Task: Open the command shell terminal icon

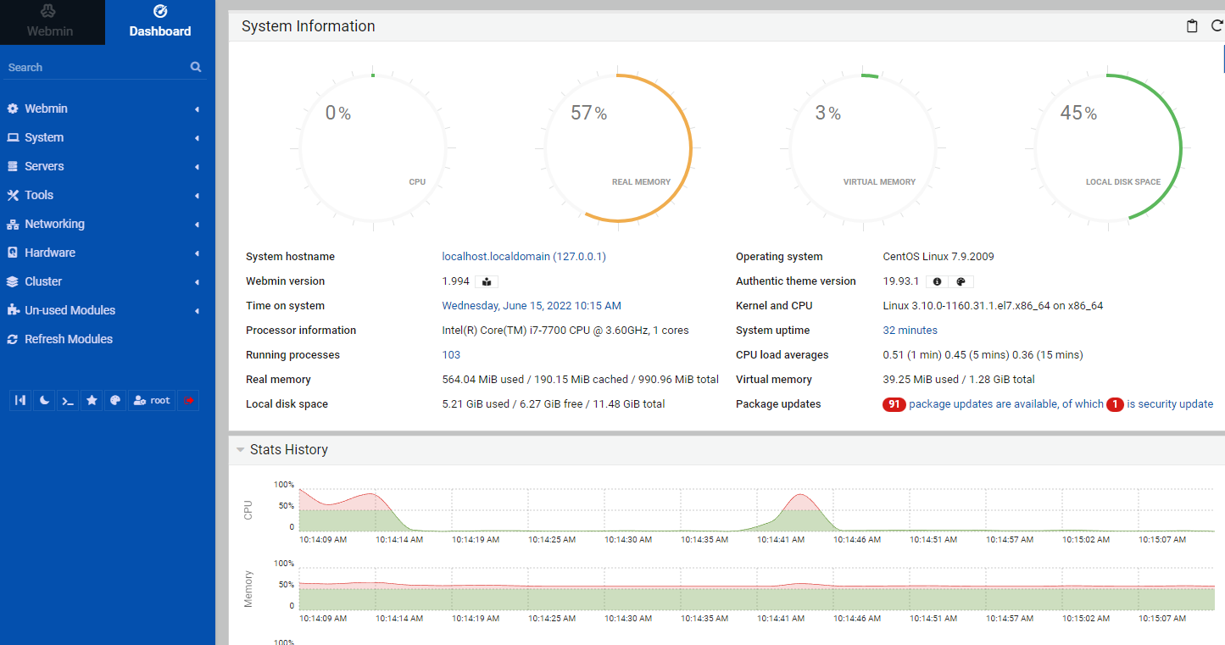Action: click(68, 401)
